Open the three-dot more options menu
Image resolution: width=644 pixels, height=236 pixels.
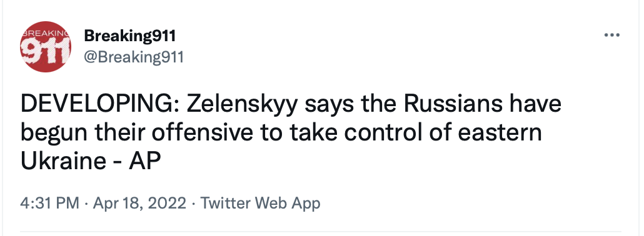point(612,36)
